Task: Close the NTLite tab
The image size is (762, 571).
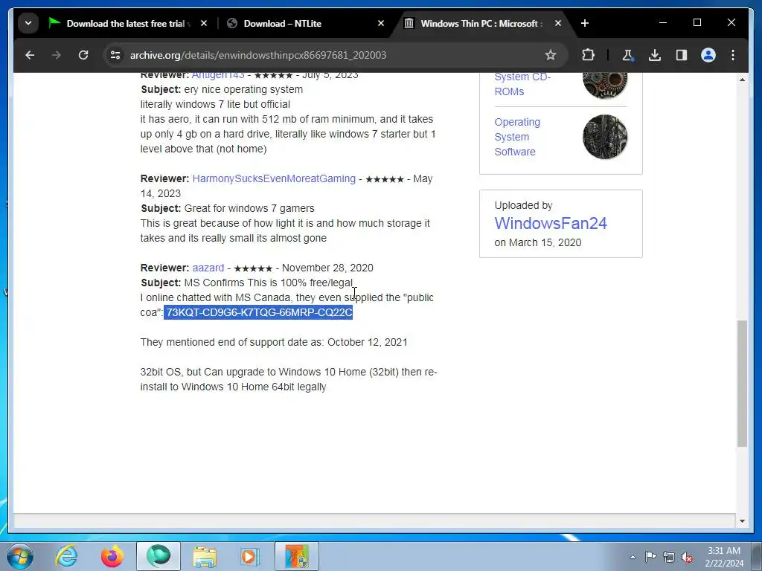Action: coord(381,23)
